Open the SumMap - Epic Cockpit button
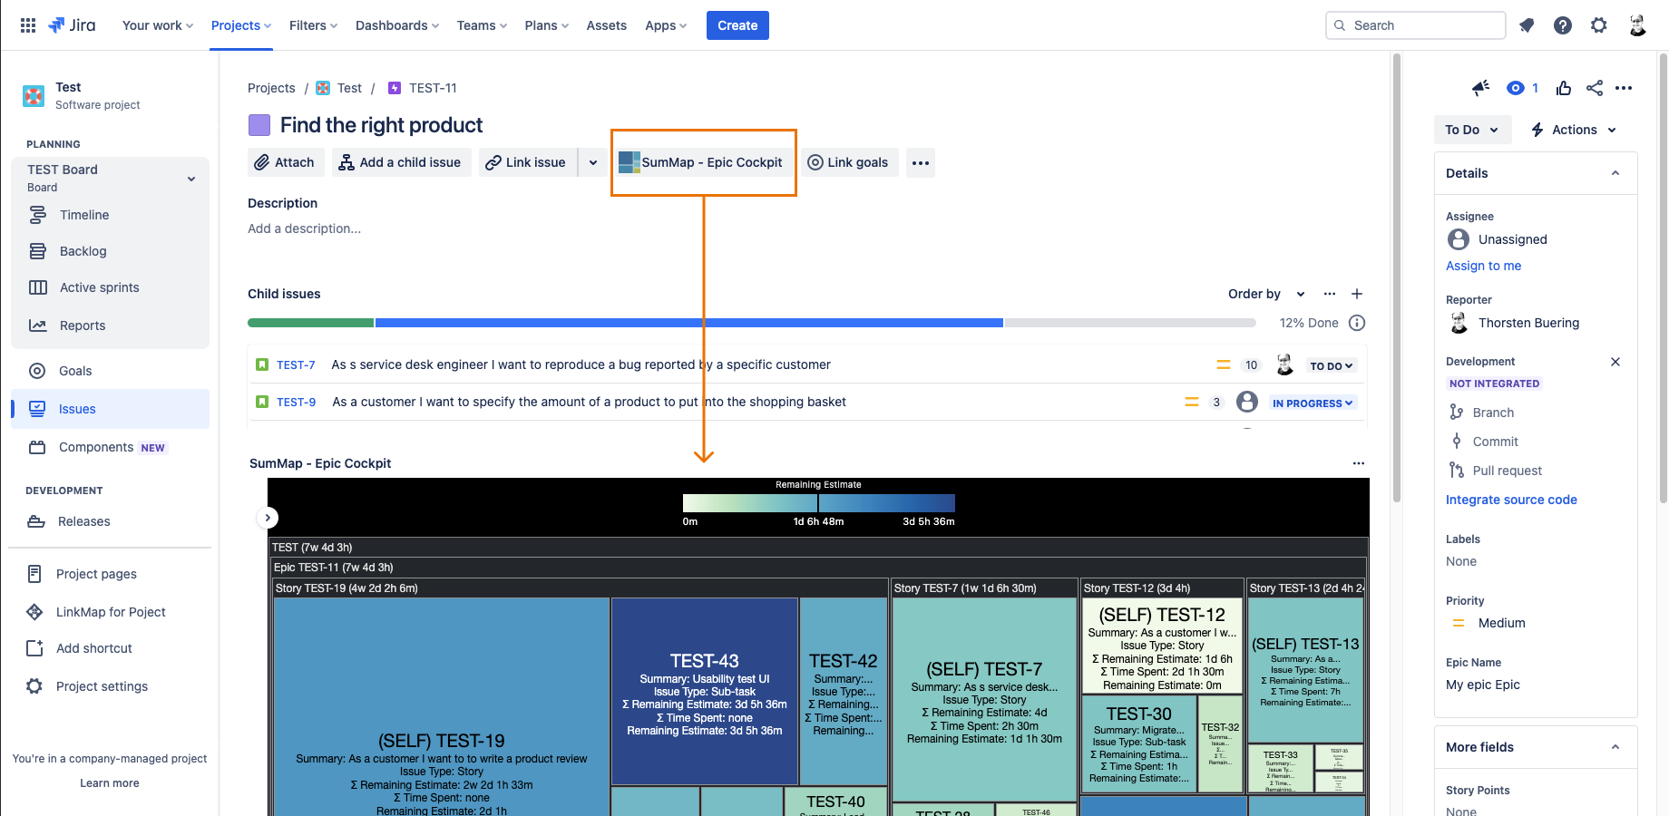The width and height of the screenshot is (1669, 816). [x=704, y=162]
